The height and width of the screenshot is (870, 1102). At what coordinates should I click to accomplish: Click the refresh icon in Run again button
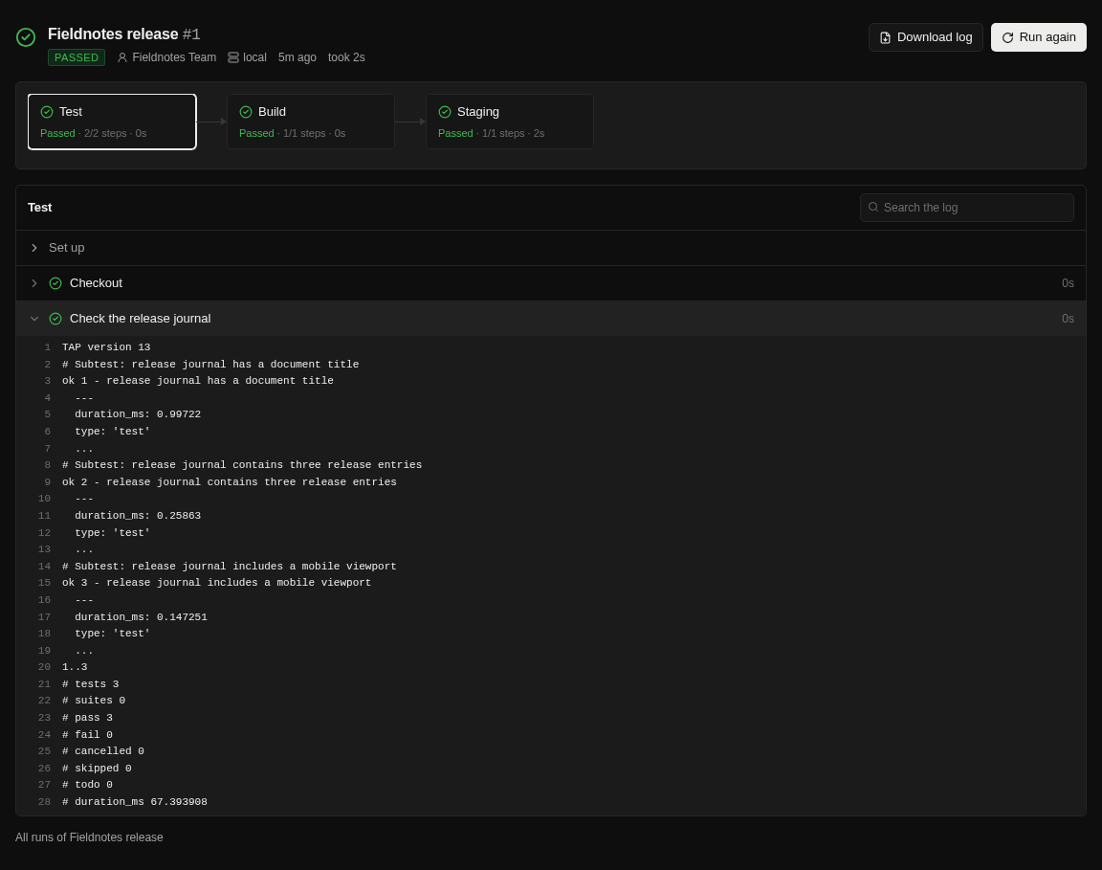[x=1008, y=38]
